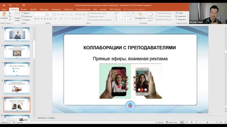Click the Выделить select button
Screen dimensions: 227x127
tap(181, 19)
